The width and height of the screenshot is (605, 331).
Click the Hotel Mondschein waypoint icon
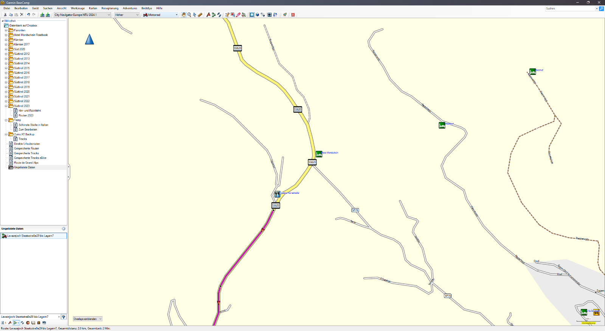pos(319,154)
